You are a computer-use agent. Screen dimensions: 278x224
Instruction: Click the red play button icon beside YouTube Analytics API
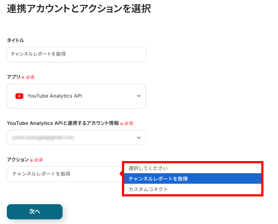19,96
